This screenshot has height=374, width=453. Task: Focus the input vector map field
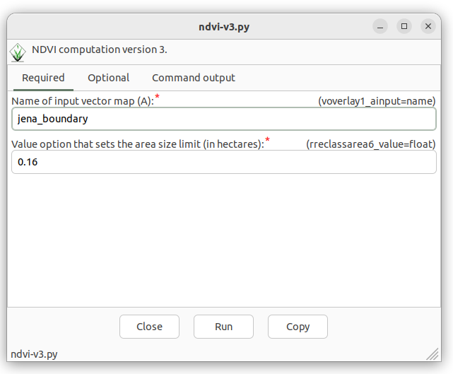tap(224, 119)
